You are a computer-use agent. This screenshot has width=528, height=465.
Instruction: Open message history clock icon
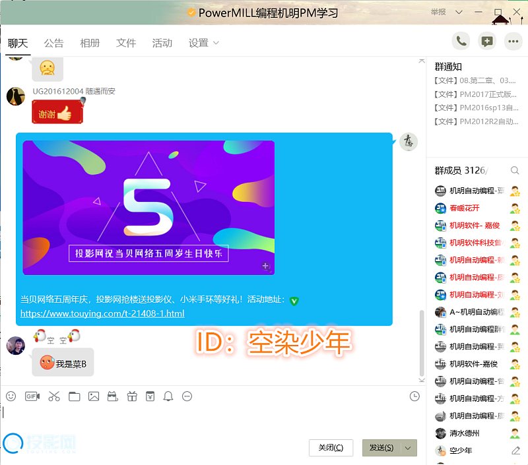point(414,396)
